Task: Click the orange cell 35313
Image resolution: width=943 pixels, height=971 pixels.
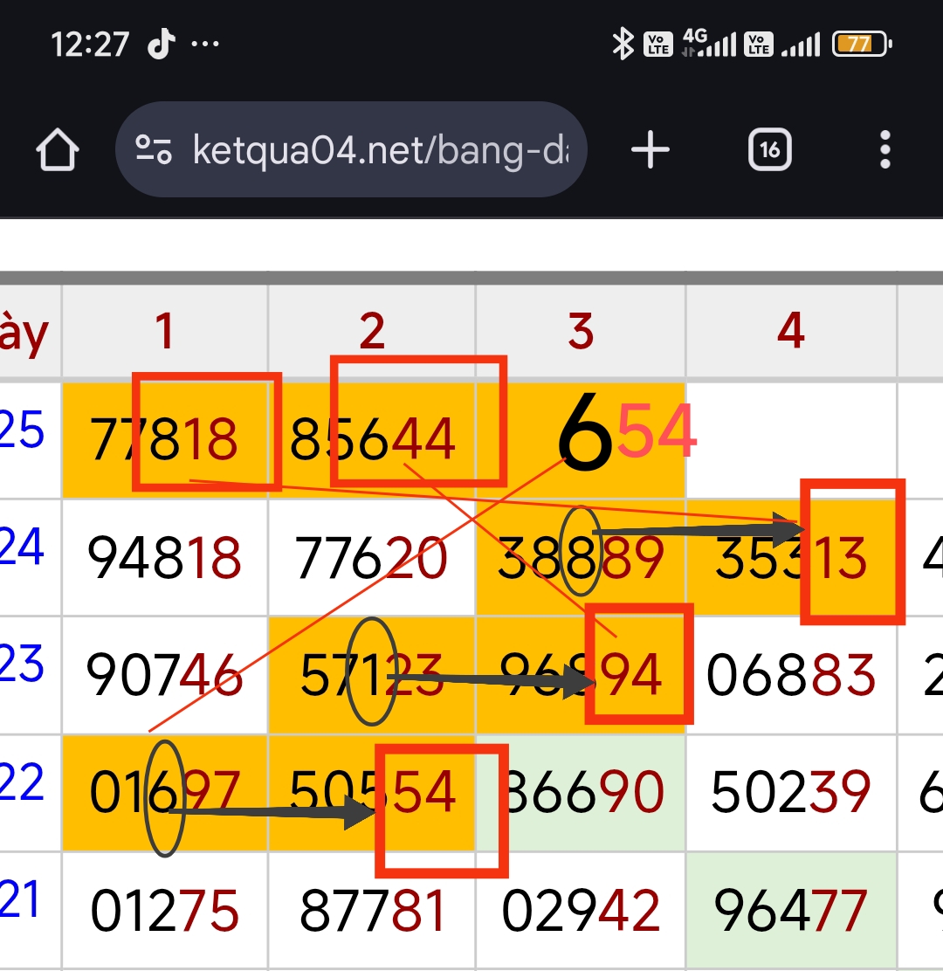Action: click(x=791, y=557)
